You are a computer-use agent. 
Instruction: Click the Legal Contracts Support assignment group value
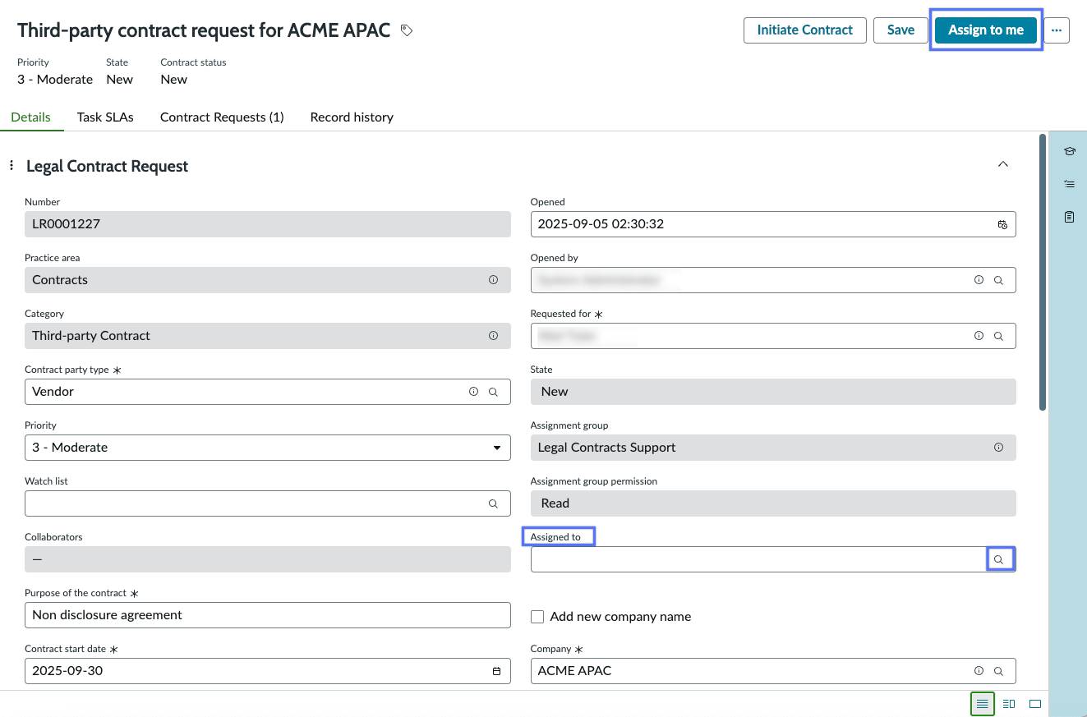tap(606, 448)
